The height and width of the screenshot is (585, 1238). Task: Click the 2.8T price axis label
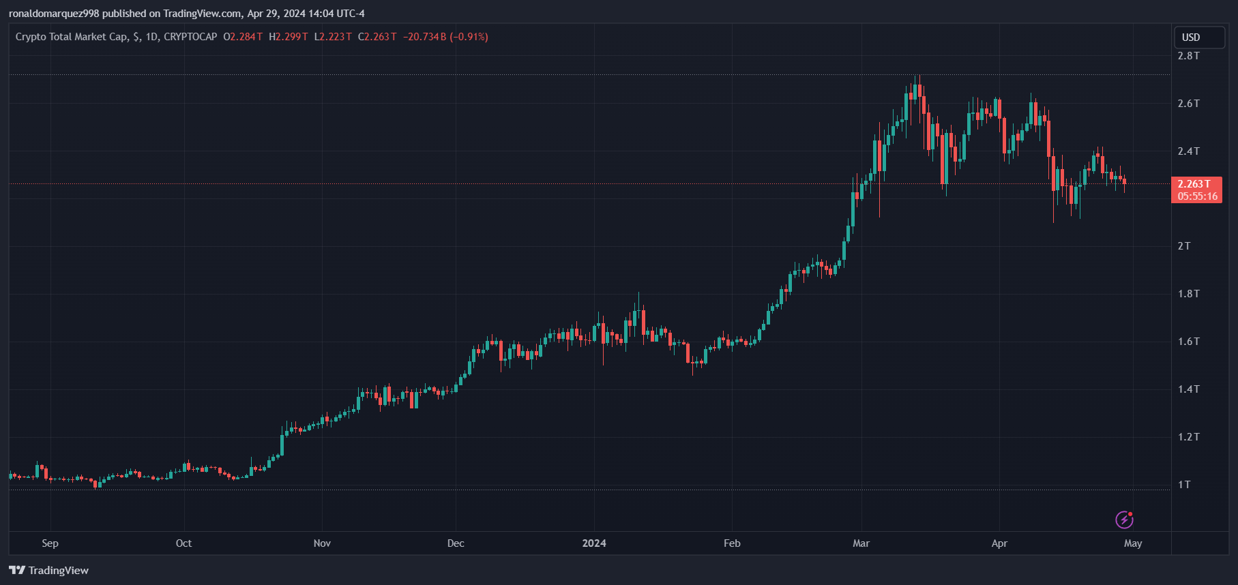pos(1188,56)
